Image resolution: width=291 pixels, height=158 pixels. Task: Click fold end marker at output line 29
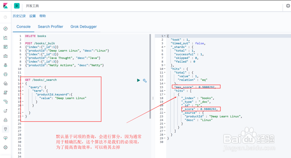click(x=165, y=138)
